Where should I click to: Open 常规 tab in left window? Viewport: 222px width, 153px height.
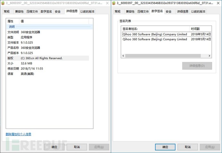click(8, 12)
